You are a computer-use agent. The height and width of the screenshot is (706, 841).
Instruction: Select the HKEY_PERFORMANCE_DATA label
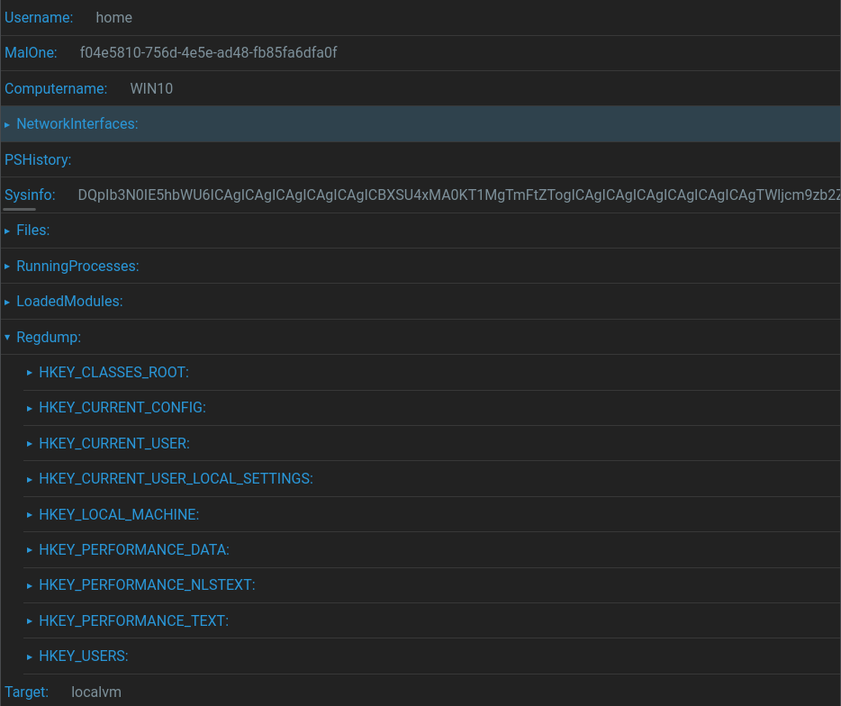pyautogui.click(x=134, y=550)
